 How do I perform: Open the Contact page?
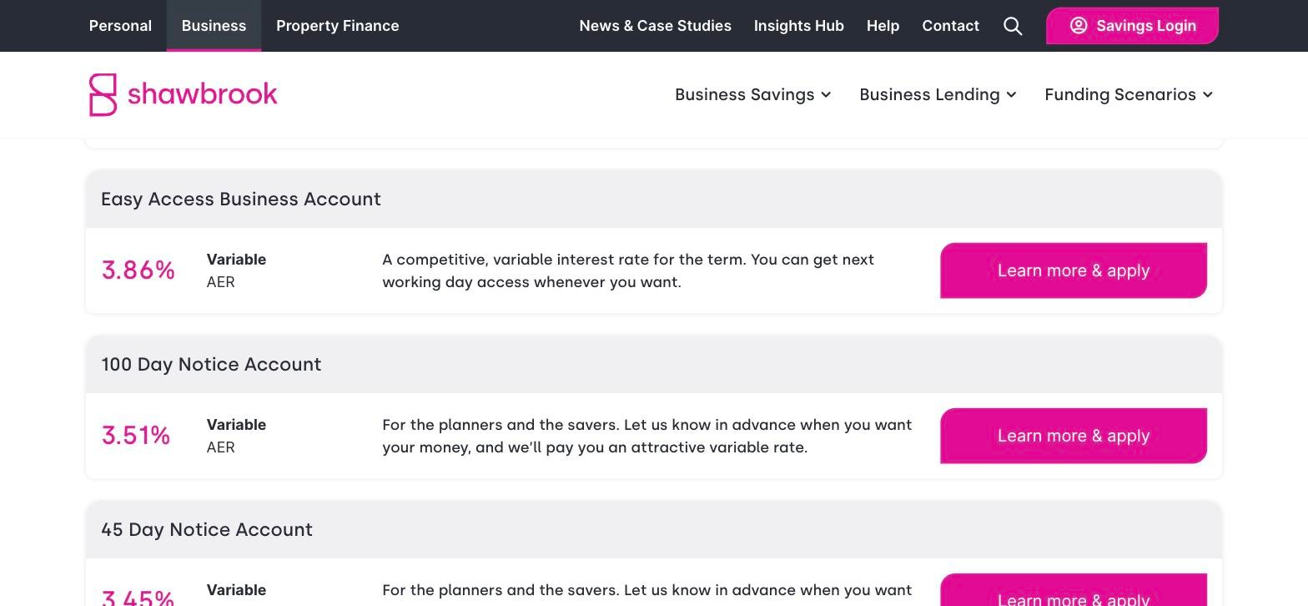point(950,26)
